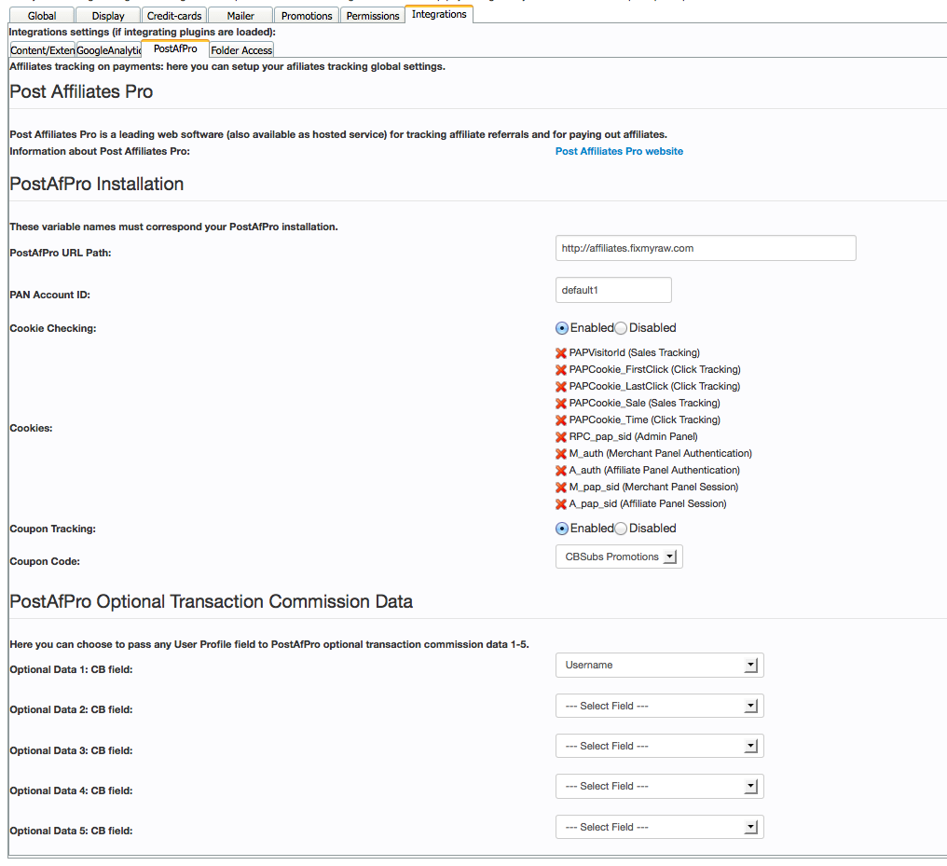Screen dimensions: 947x866
Task: Open the Mailer tab
Action: point(240,16)
